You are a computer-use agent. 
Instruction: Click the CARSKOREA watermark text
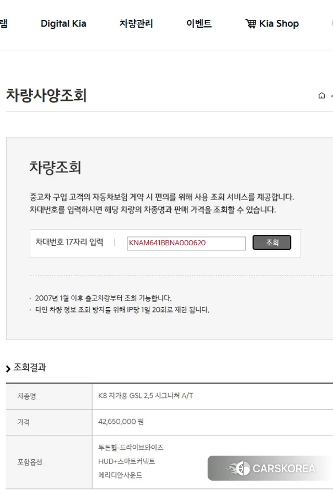click(x=284, y=468)
